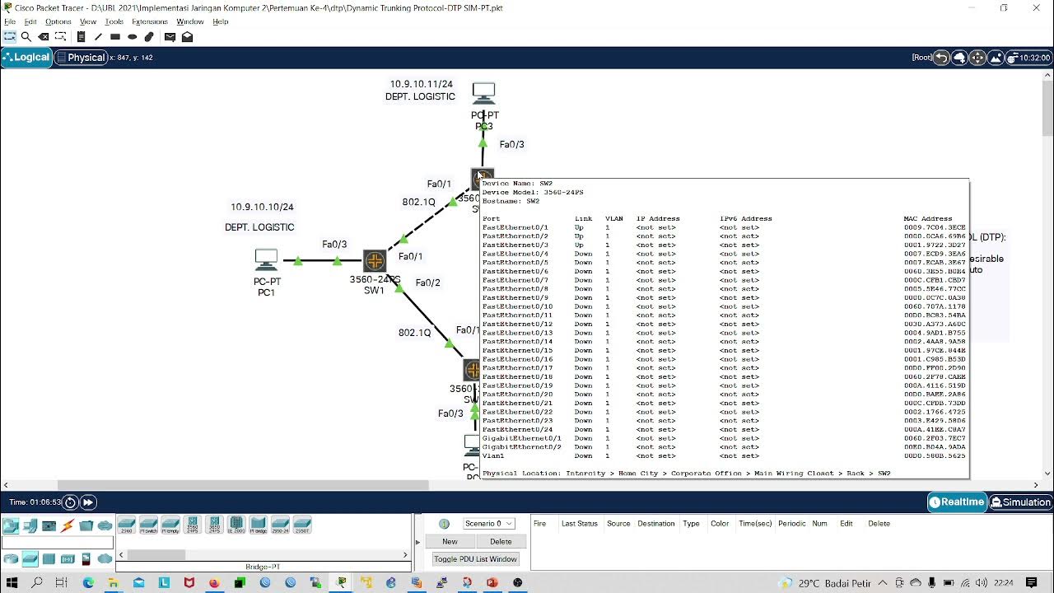Choose the Inspect magnifier tool
The image size is (1054, 593).
[26, 37]
